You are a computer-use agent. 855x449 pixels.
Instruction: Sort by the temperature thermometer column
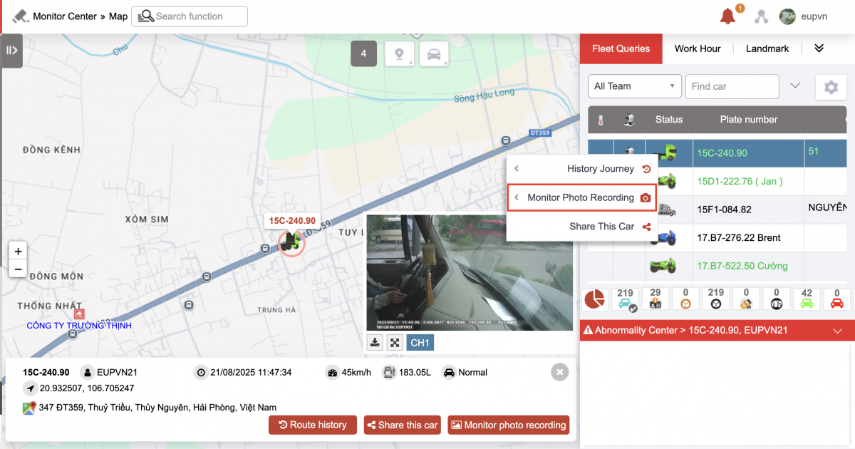click(601, 120)
